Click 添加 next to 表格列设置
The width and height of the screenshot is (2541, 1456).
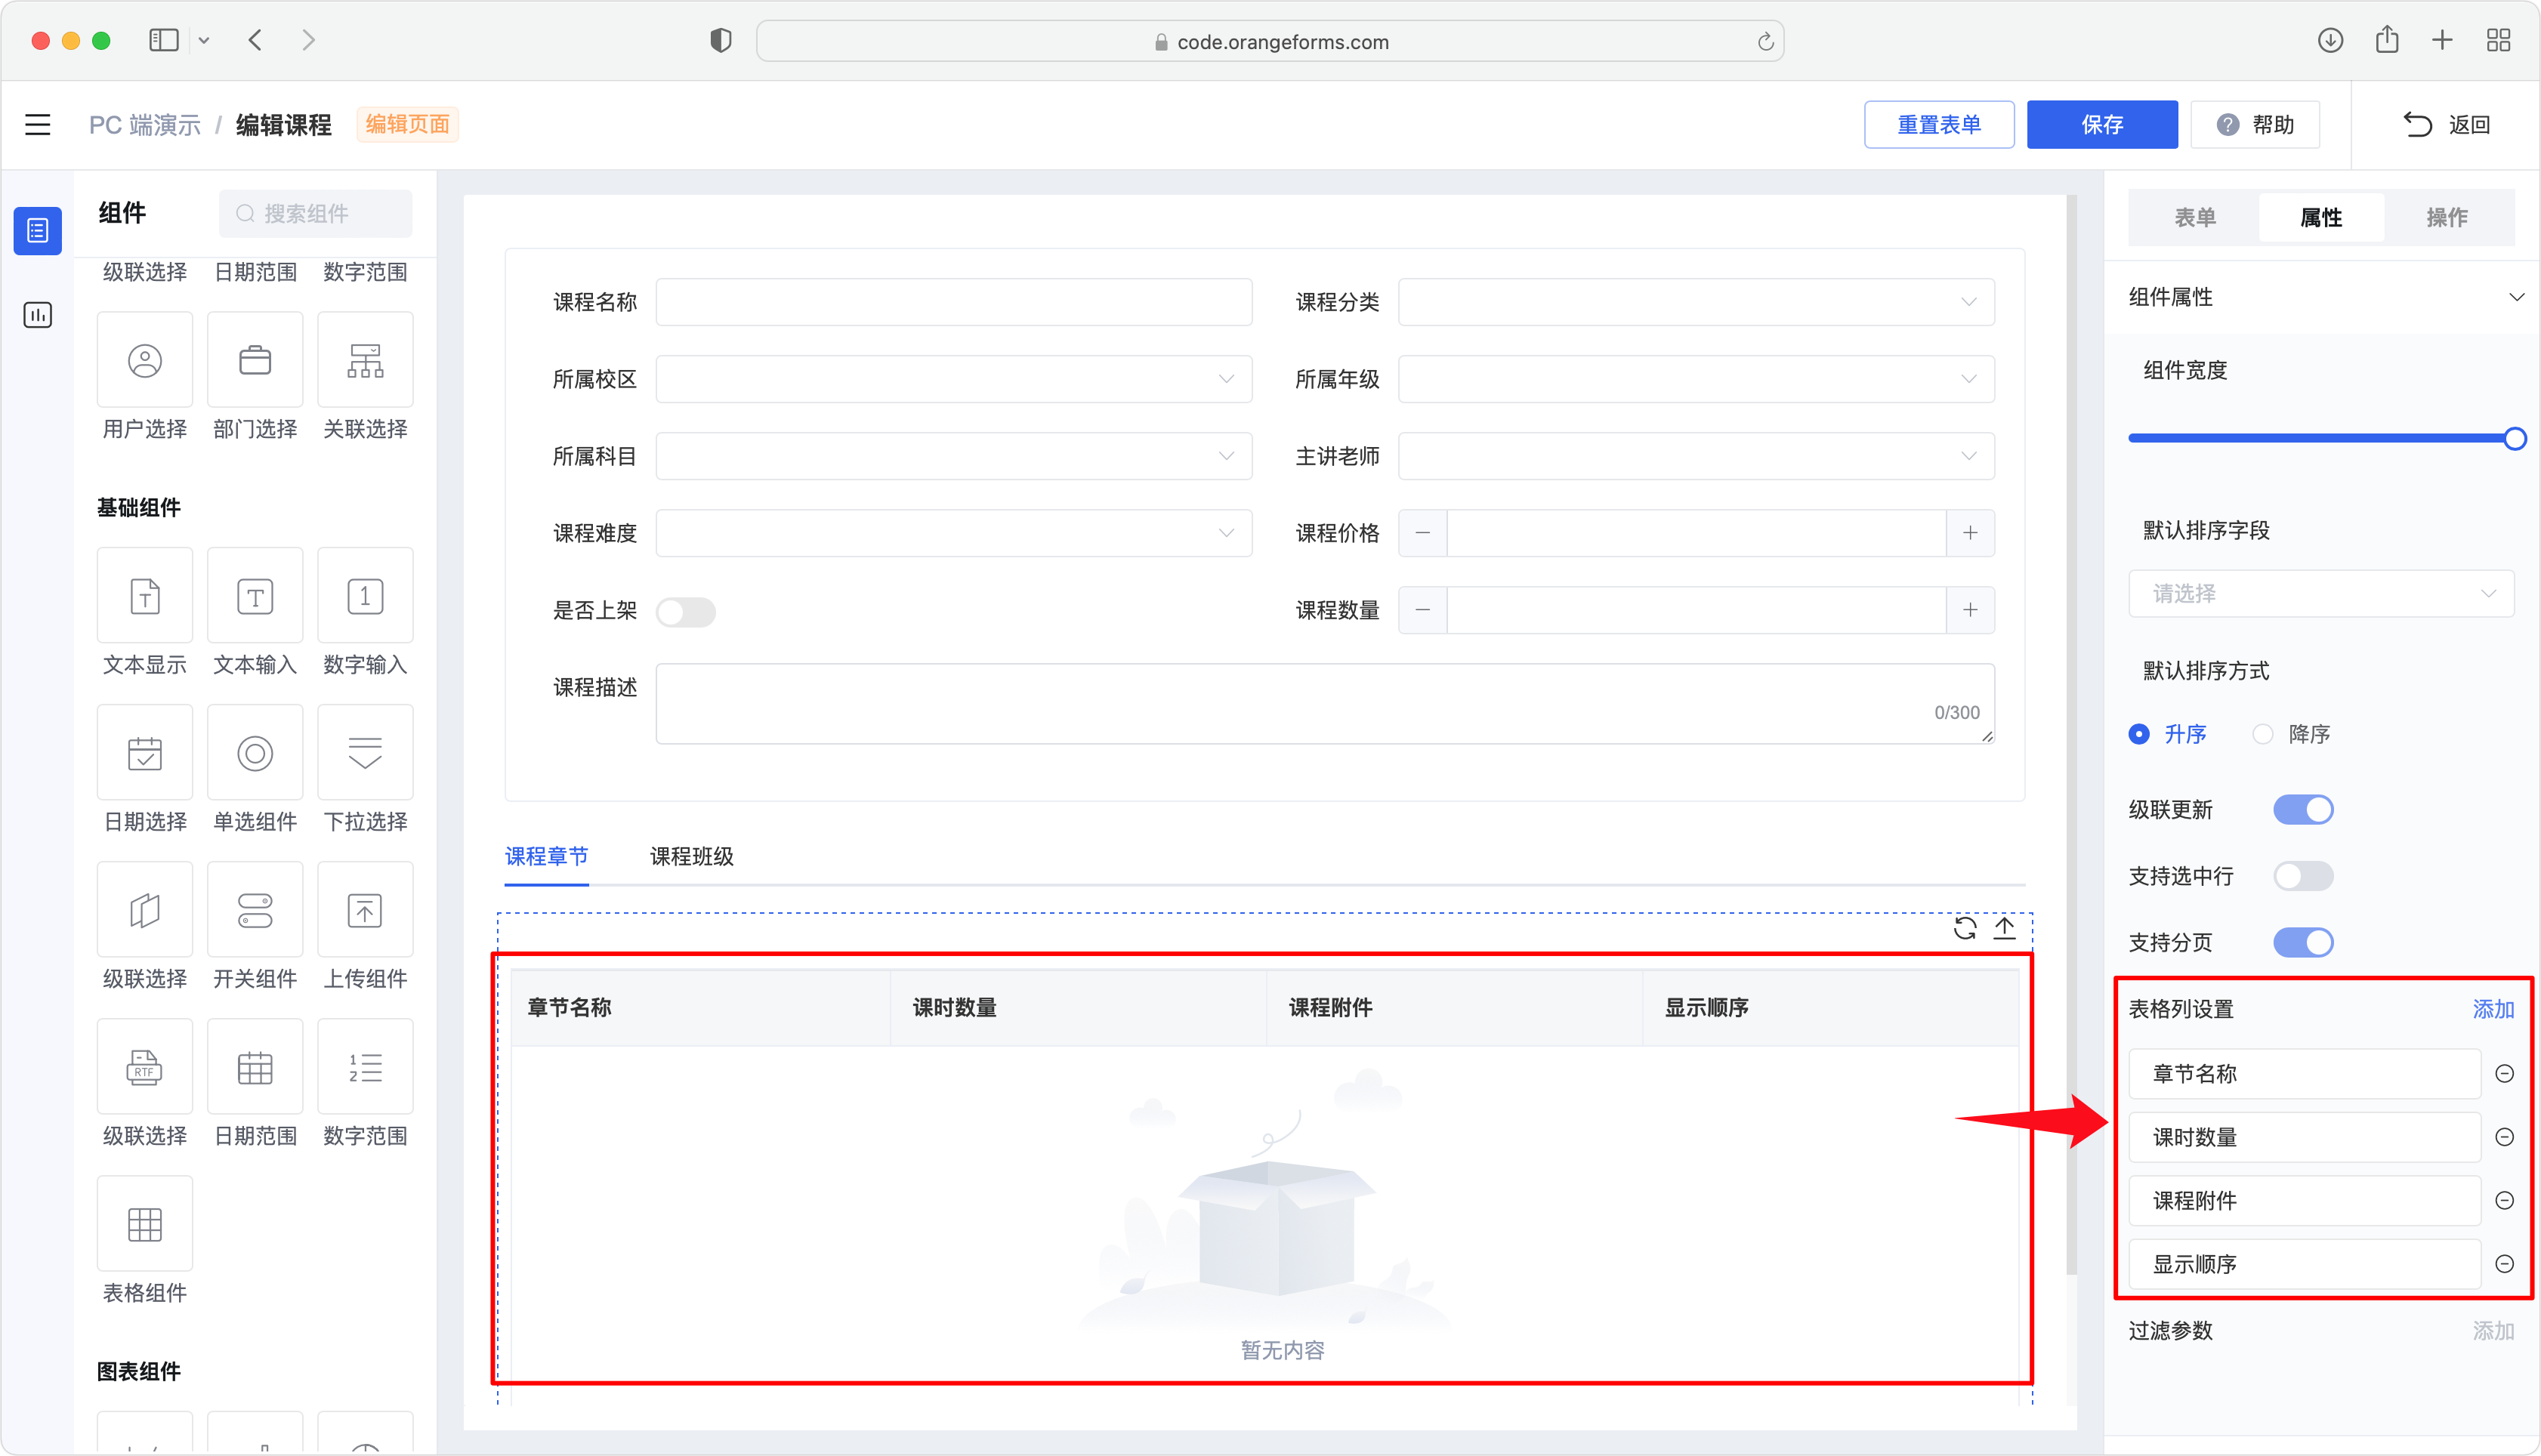pos(2493,1010)
